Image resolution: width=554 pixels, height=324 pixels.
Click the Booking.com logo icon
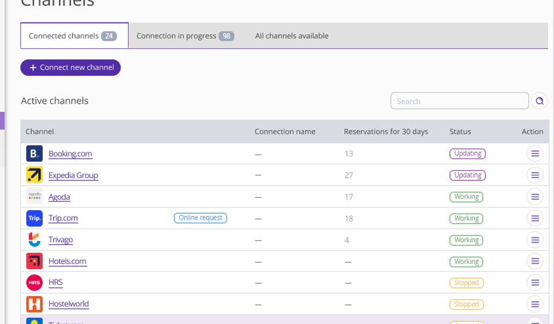coord(34,154)
